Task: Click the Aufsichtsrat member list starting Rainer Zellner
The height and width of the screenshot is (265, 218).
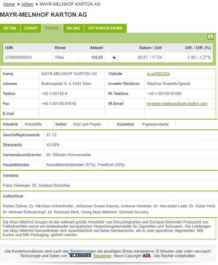Action: [109, 209]
